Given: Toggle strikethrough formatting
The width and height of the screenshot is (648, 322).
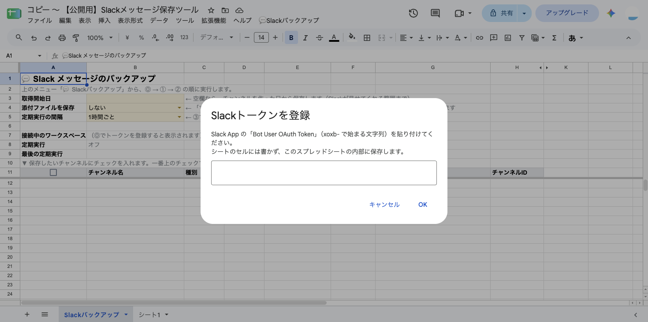Looking at the screenshot, I should [x=320, y=38].
